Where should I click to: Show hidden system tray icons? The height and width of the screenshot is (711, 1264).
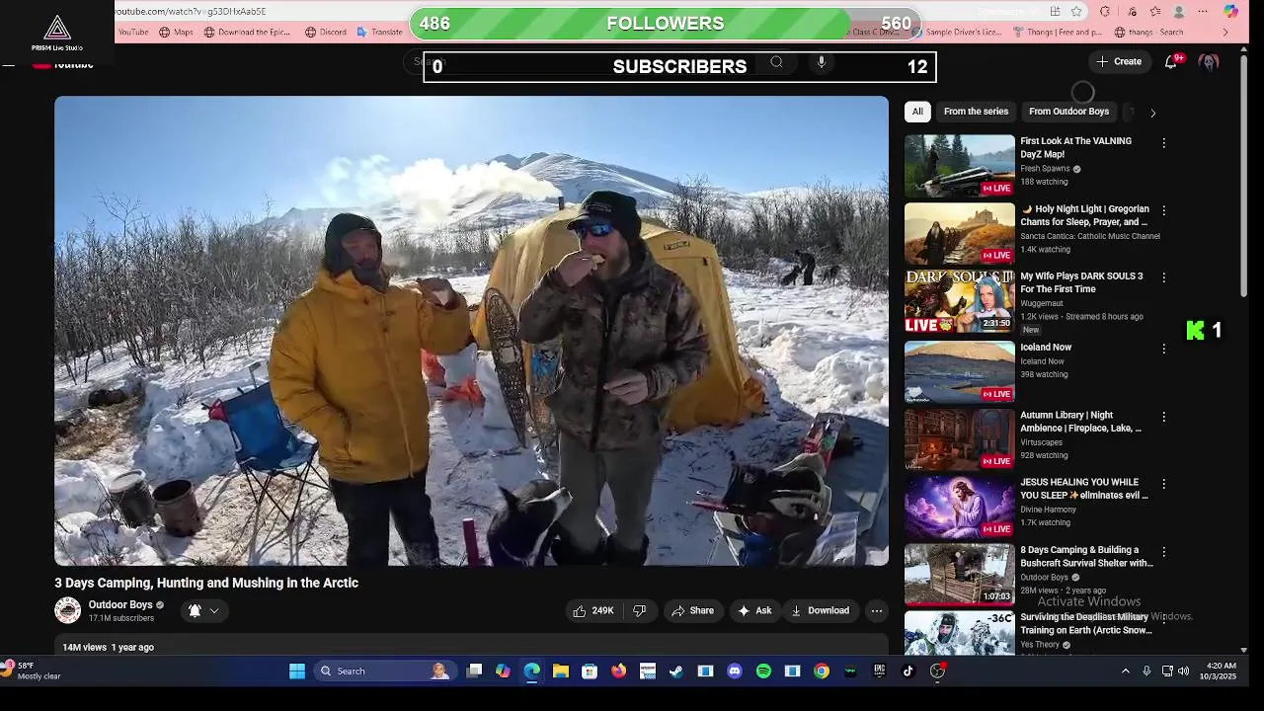pos(1125,671)
